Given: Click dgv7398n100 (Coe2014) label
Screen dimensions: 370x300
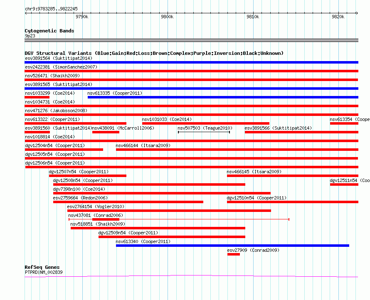Looking at the screenshot, I should [x=79, y=189].
